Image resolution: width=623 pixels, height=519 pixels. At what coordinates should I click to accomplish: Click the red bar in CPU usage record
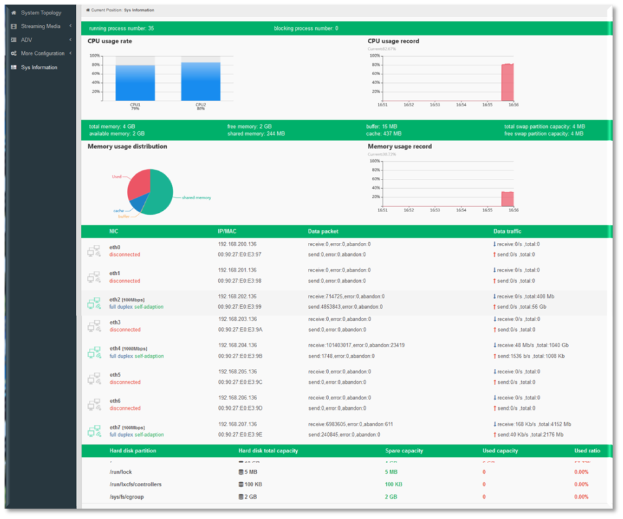507,83
